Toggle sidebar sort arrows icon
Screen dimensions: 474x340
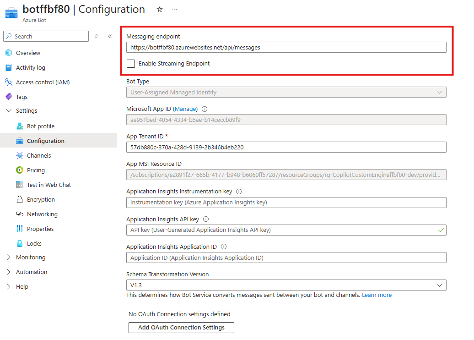(96, 36)
